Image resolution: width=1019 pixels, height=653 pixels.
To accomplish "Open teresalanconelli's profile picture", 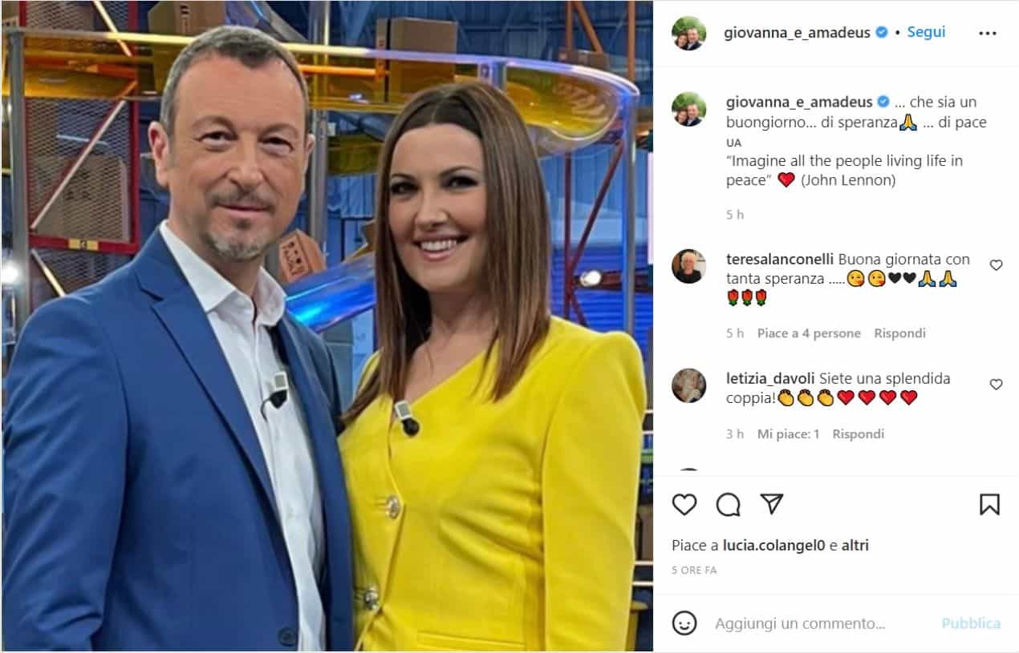I will click(688, 266).
